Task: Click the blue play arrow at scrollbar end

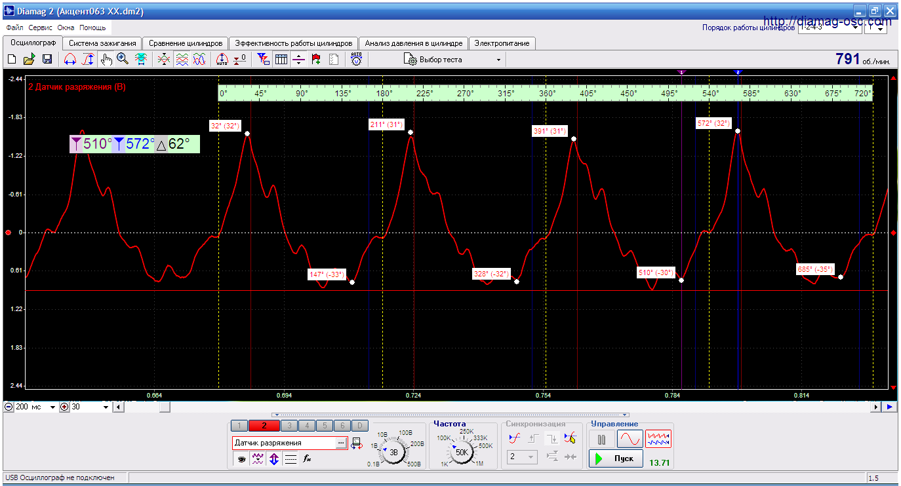Action: (890, 407)
